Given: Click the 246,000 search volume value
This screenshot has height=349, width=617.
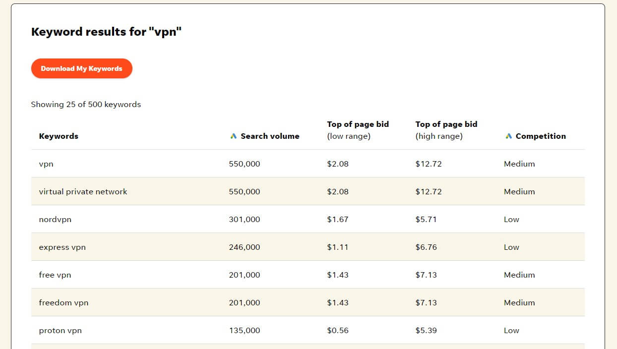Looking at the screenshot, I should tap(245, 247).
